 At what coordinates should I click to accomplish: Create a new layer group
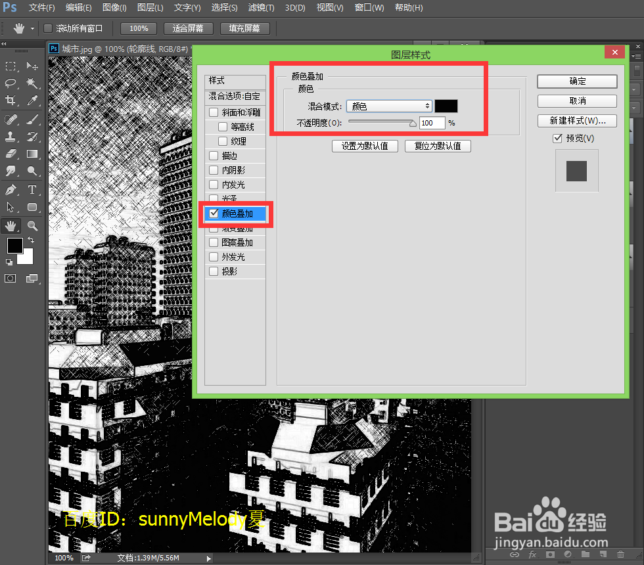click(586, 554)
